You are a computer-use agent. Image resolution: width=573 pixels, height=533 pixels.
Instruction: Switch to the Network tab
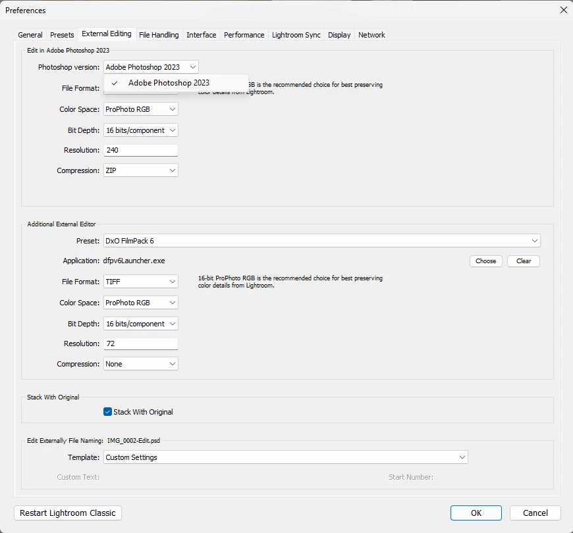[371, 35]
